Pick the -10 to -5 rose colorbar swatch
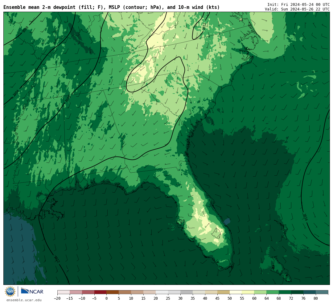 pyautogui.click(x=88, y=292)
